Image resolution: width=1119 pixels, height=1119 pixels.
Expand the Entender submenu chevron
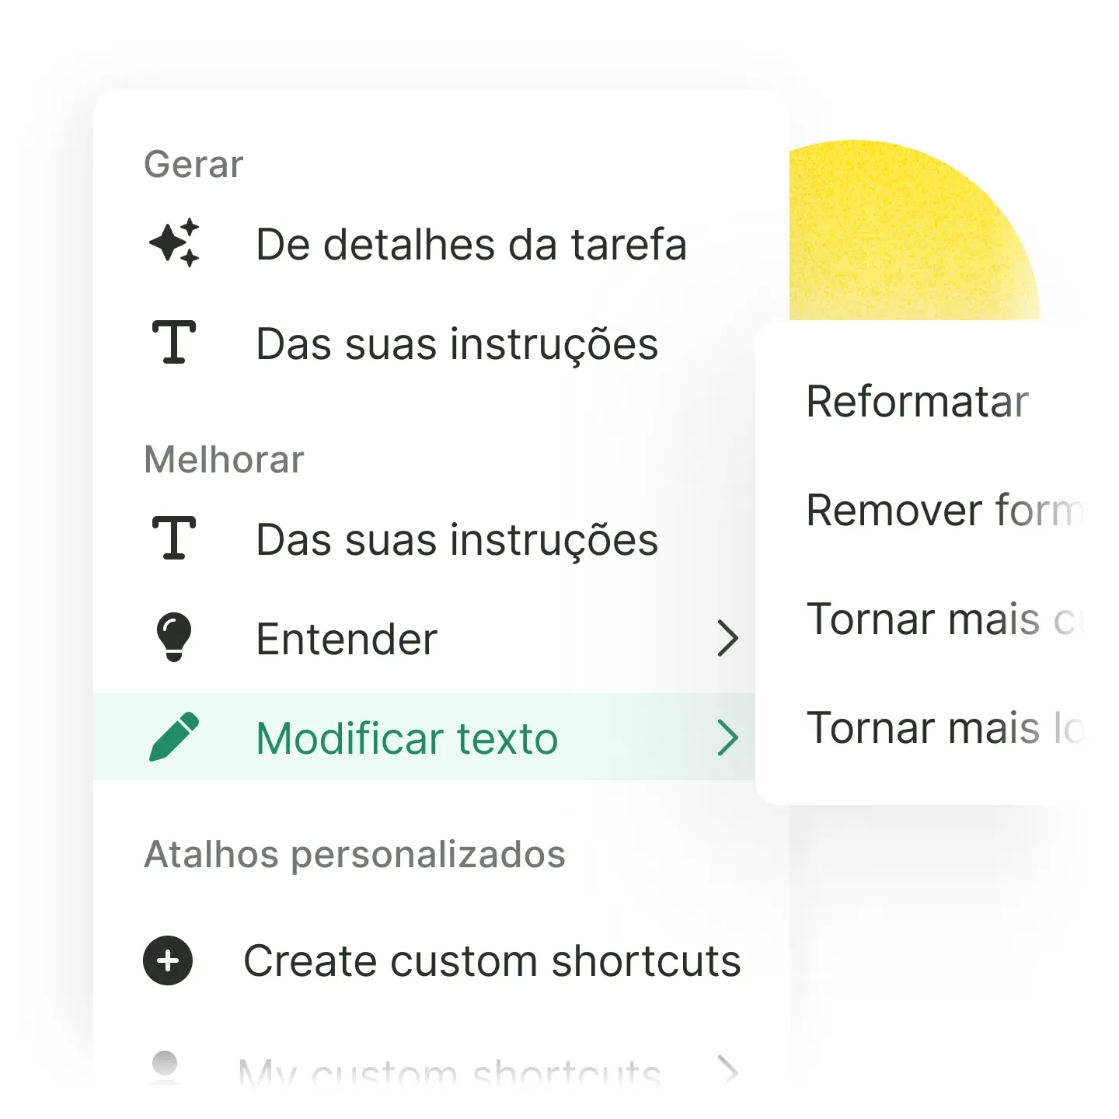[727, 638]
